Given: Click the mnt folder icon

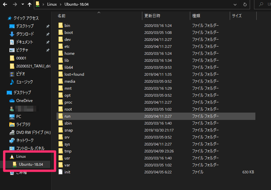Looking at the screenshot, I should pyautogui.click(x=61, y=88).
